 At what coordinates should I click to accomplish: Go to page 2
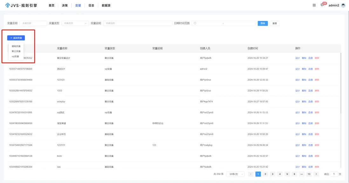tap(265, 174)
